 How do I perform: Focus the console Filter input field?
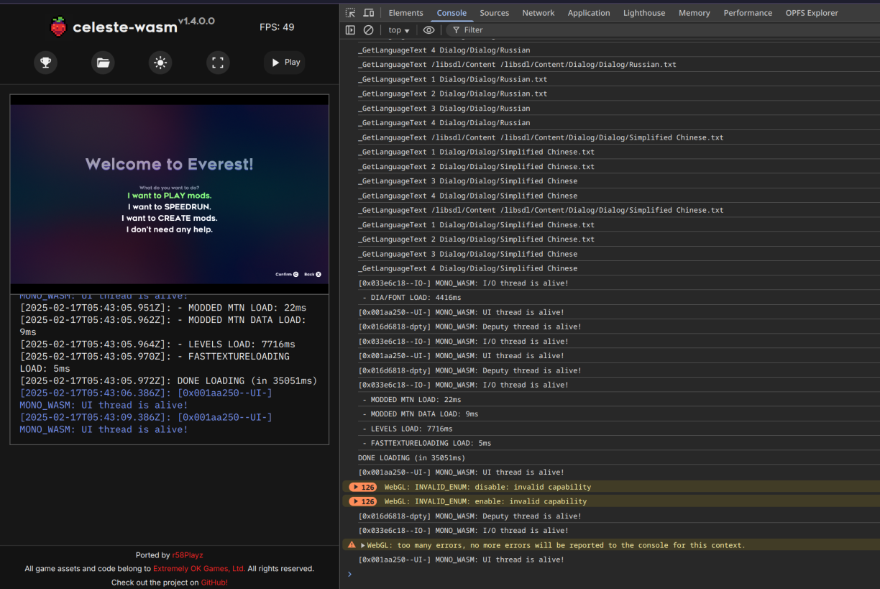(661, 30)
